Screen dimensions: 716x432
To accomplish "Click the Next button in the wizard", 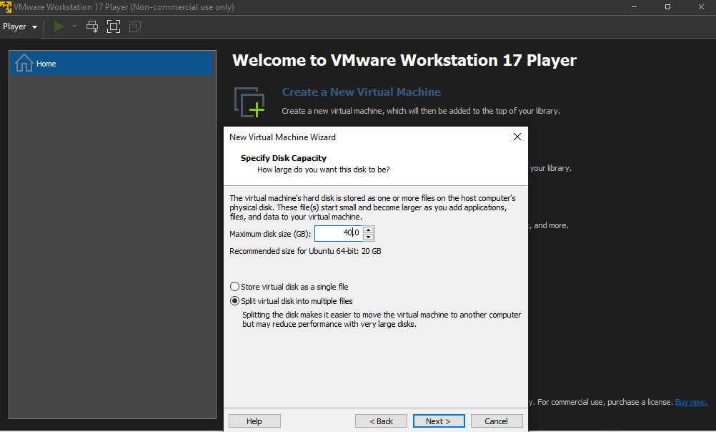I will [x=439, y=421].
